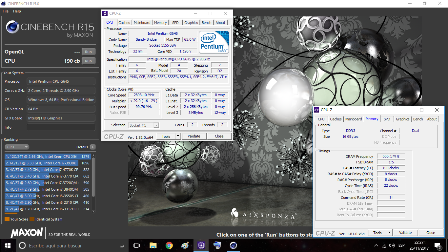Click the Ranking Details arrow button

point(93,147)
